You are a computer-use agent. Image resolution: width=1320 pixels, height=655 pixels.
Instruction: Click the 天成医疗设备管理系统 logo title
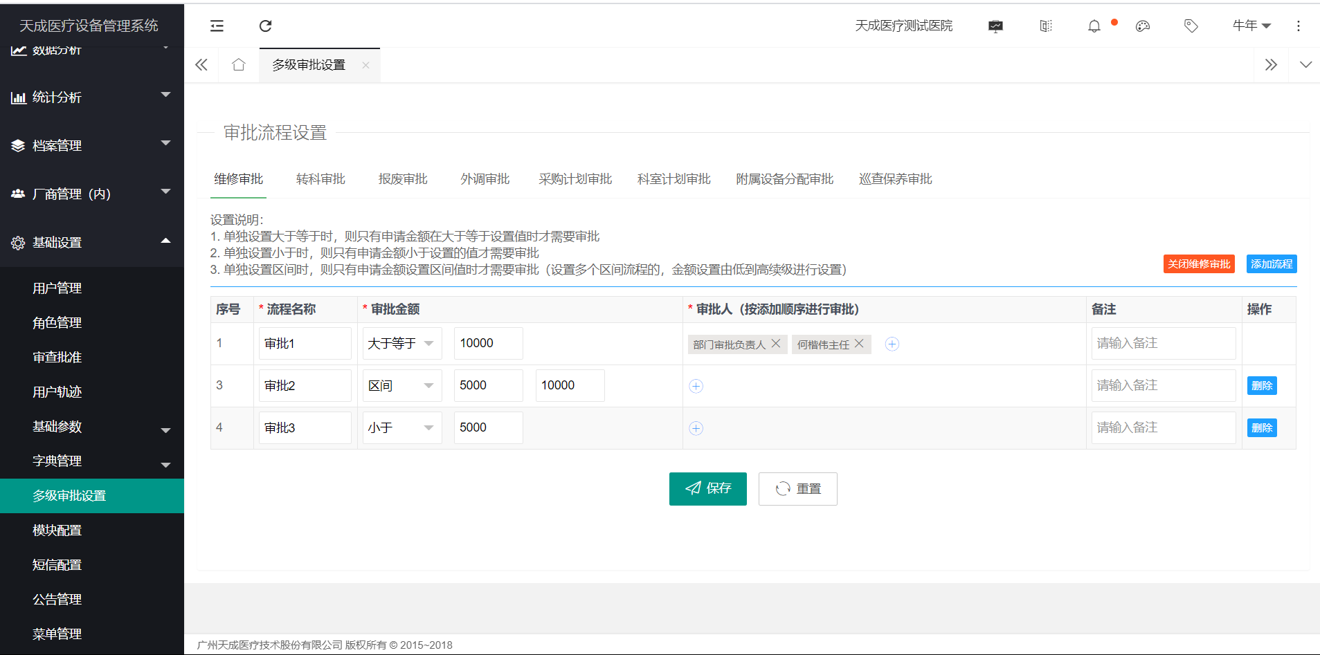pyautogui.click(x=89, y=26)
